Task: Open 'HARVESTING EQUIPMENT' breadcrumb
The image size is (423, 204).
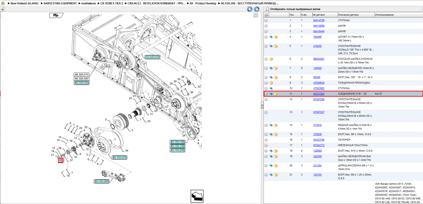Action: (60, 3)
